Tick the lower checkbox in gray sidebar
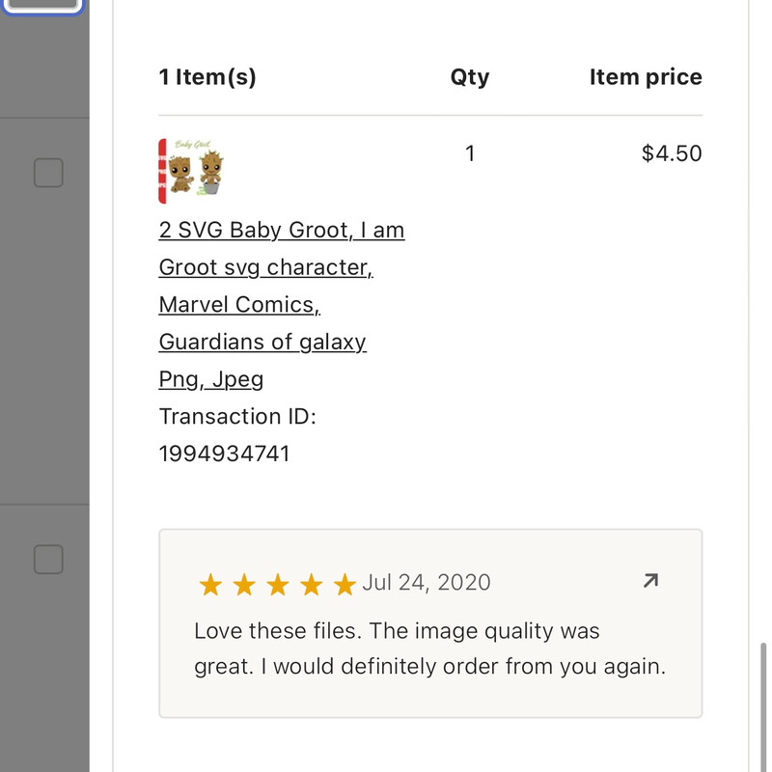Image resolution: width=772 pixels, height=772 pixels. pos(48,559)
